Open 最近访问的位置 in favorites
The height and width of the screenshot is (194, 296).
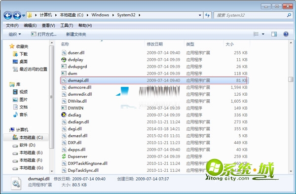click(30, 69)
